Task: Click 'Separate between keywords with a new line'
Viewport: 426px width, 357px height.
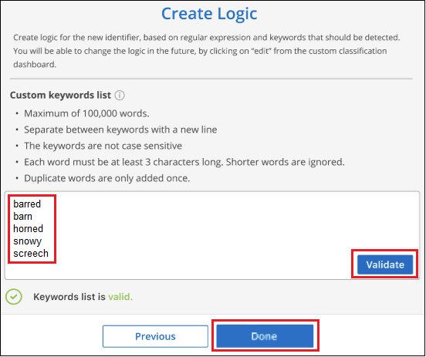Action: pyautogui.click(x=120, y=130)
